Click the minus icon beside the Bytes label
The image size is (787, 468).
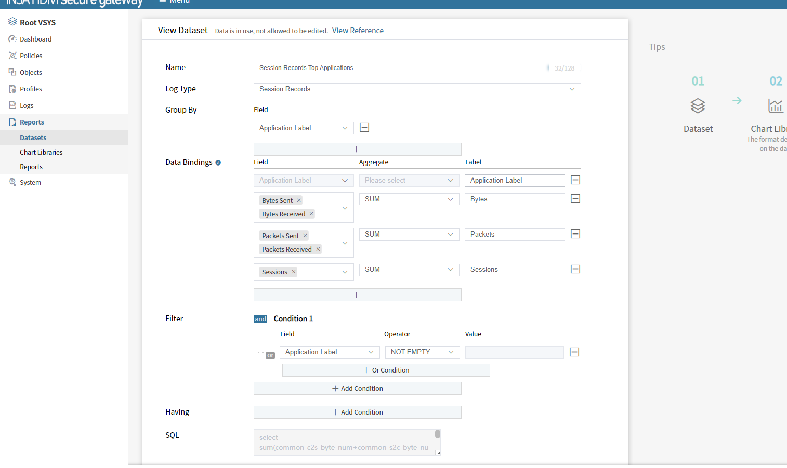point(575,199)
